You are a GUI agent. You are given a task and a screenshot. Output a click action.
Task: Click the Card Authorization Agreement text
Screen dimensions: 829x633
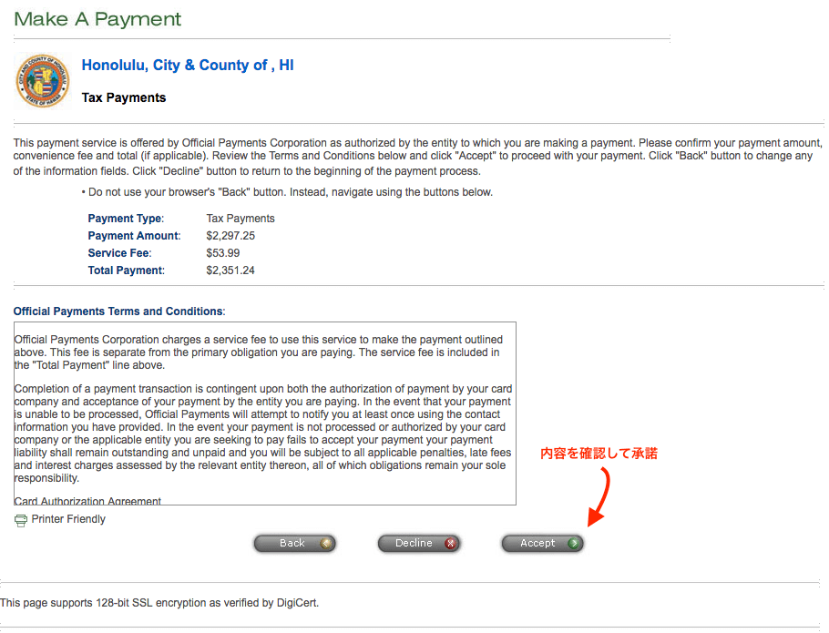pyautogui.click(x=88, y=501)
